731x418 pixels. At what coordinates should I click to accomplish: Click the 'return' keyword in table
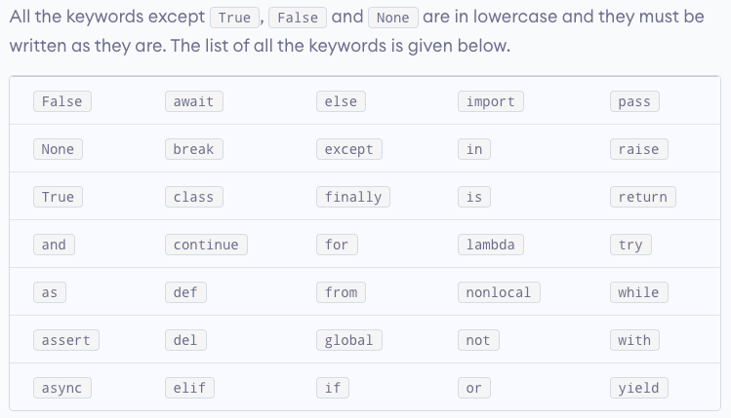[x=643, y=197]
